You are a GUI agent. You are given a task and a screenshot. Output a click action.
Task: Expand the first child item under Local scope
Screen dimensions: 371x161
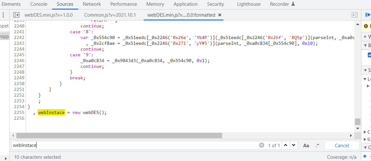368,85
